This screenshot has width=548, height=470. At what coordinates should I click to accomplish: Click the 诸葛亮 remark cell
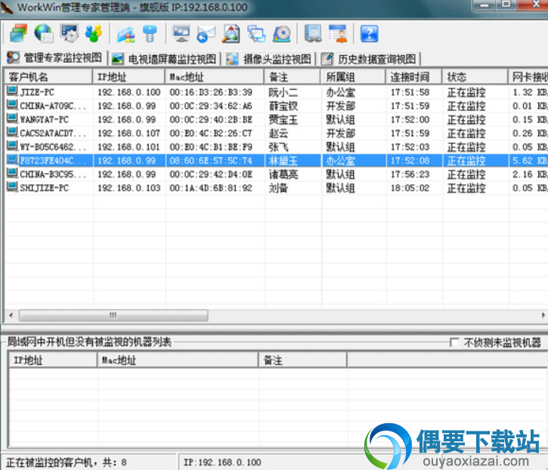(x=283, y=175)
